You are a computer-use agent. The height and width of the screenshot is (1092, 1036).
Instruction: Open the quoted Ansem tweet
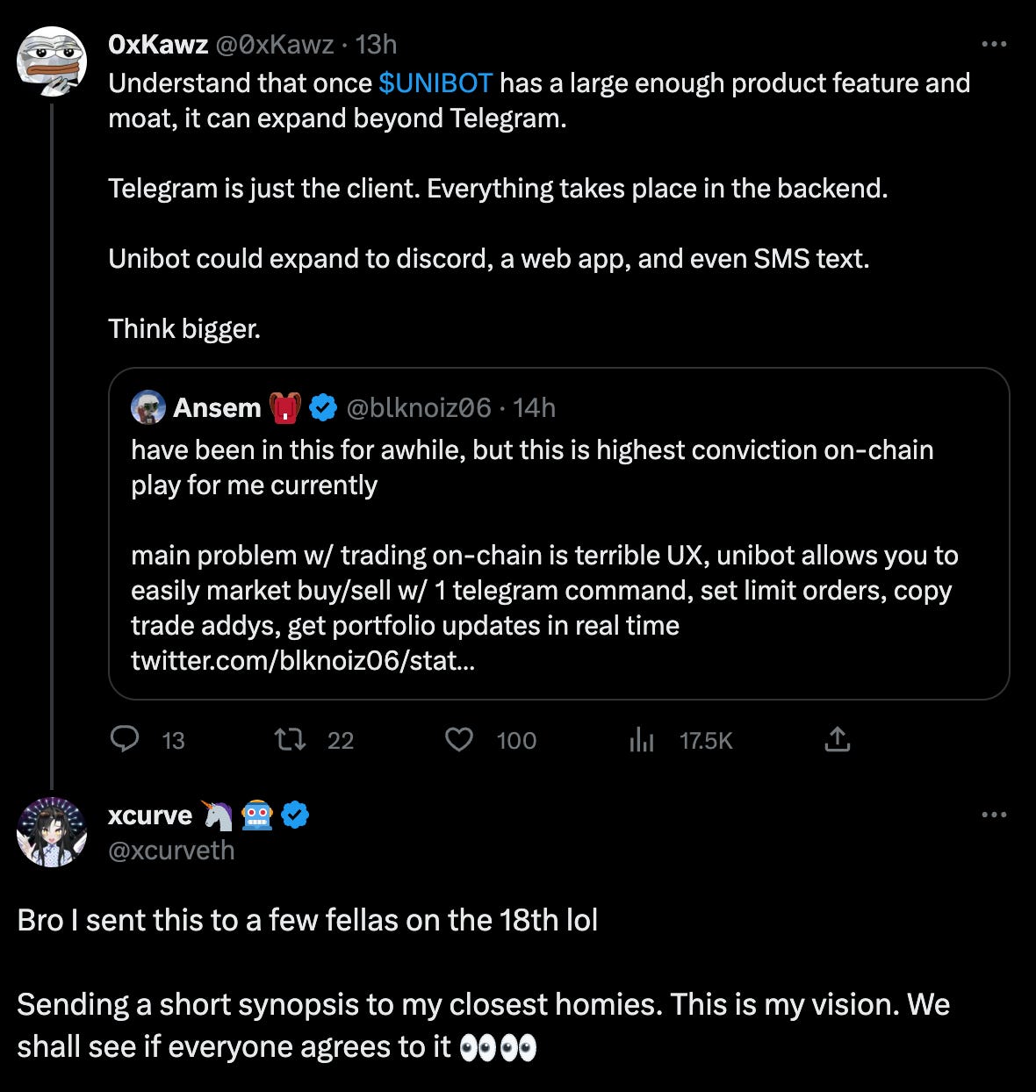point(558,527)
